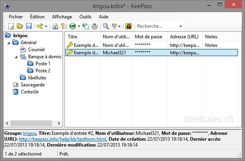
Task: Open the Fichier menu
Action: pyautogui.click(x=16, y=17)
